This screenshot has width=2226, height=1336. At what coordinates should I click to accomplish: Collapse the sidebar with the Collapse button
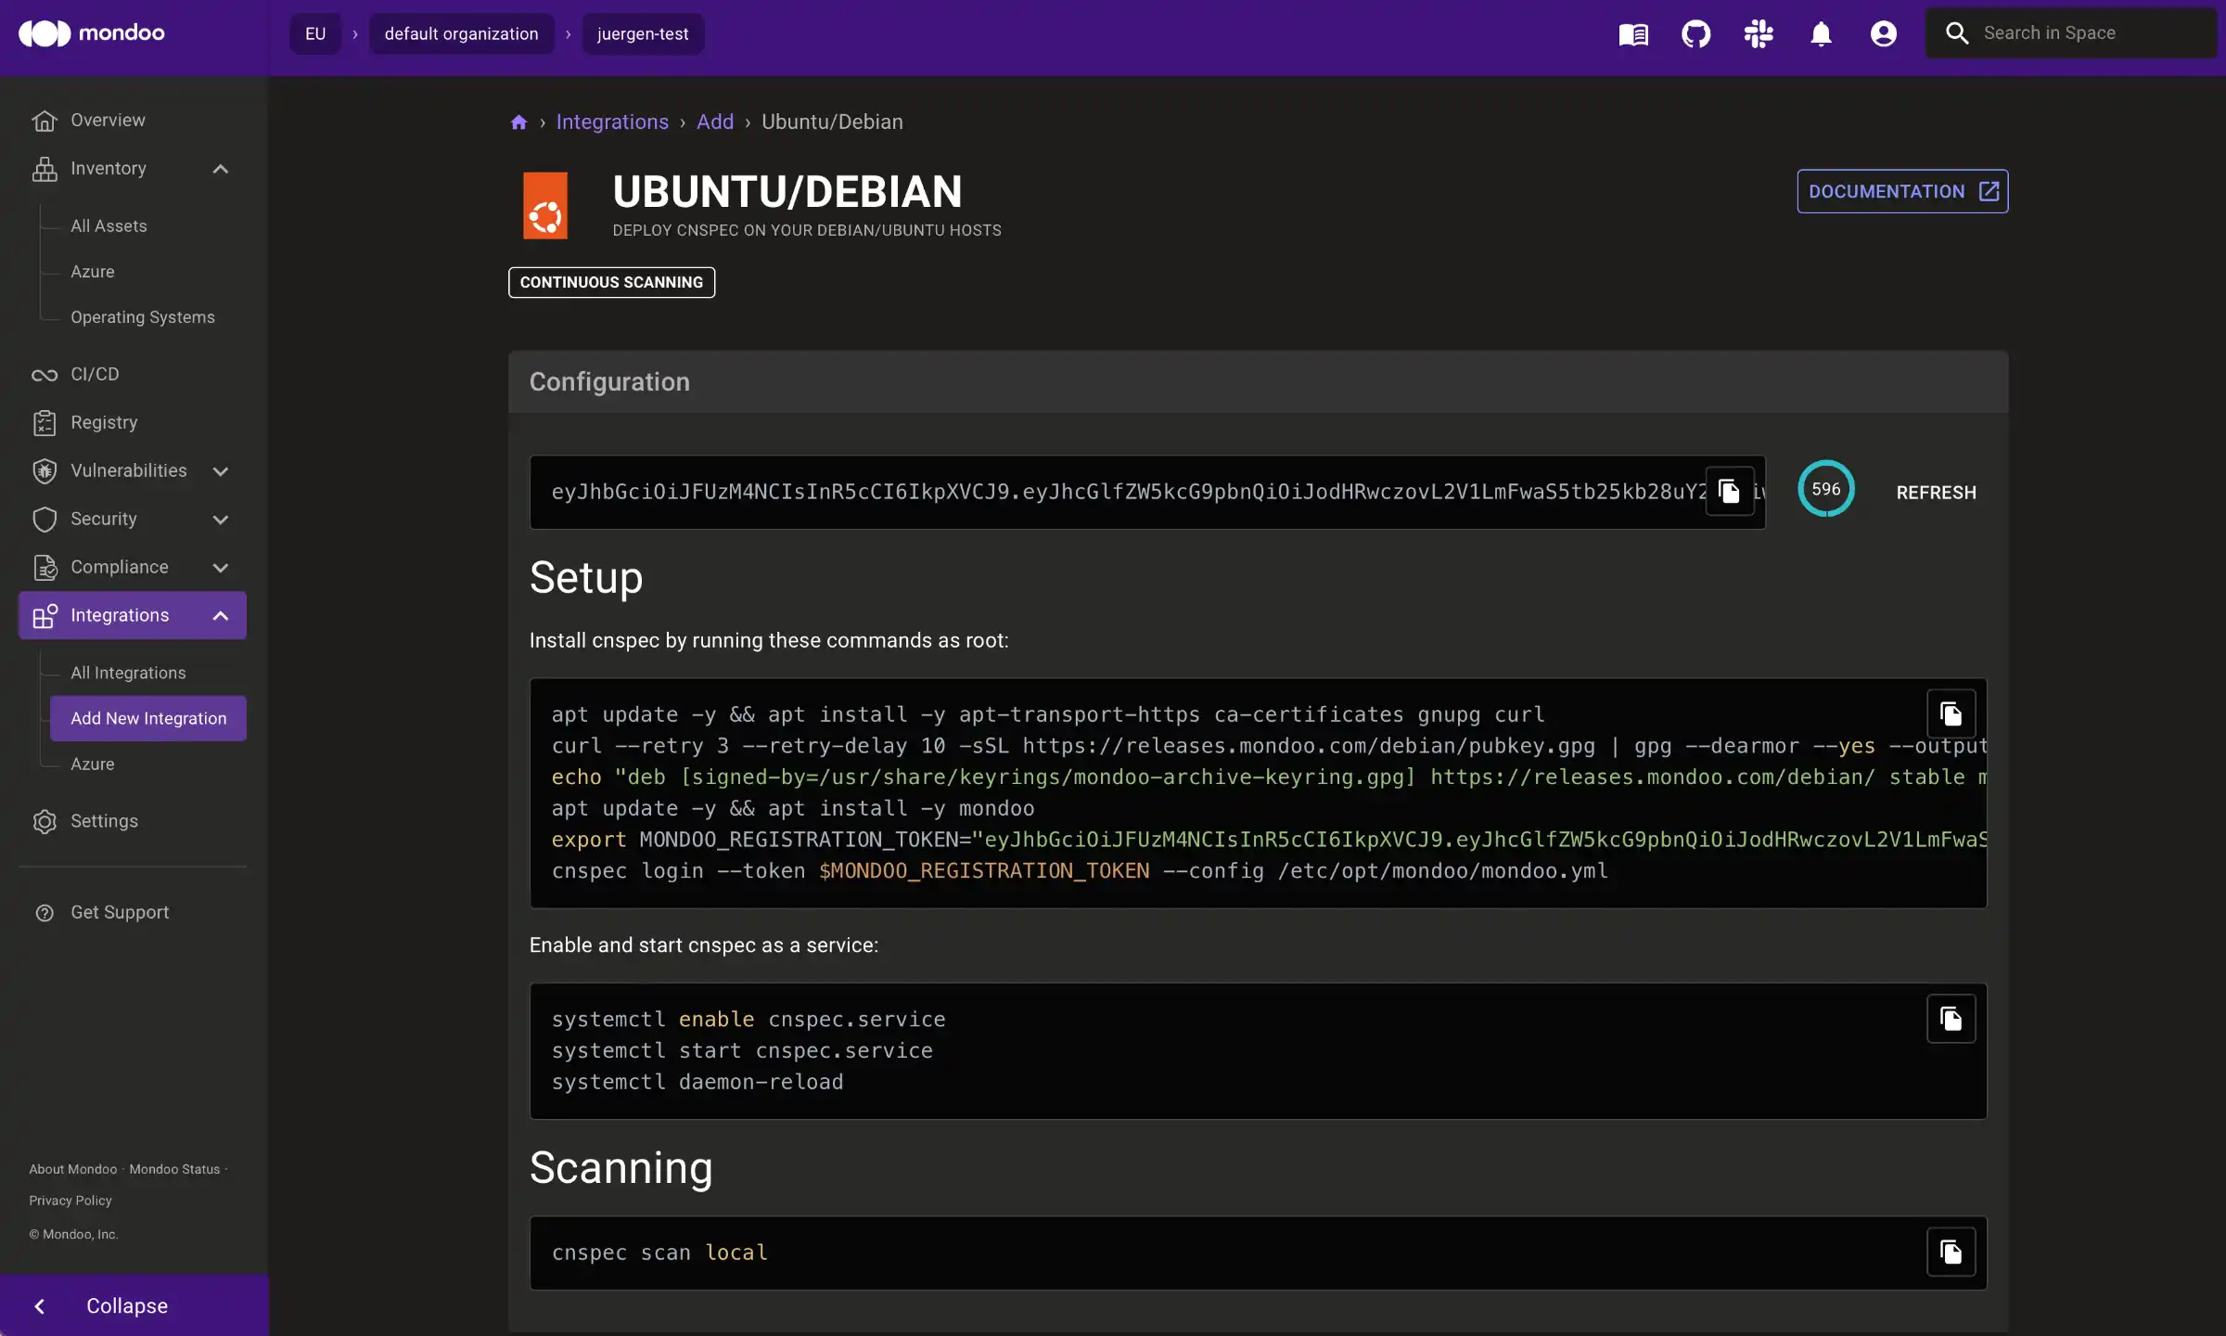click(x=134, y=1306)
